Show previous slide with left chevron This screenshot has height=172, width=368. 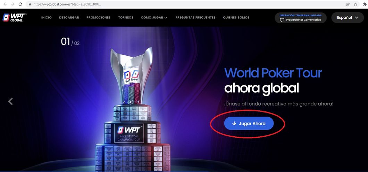coord(10,101)
